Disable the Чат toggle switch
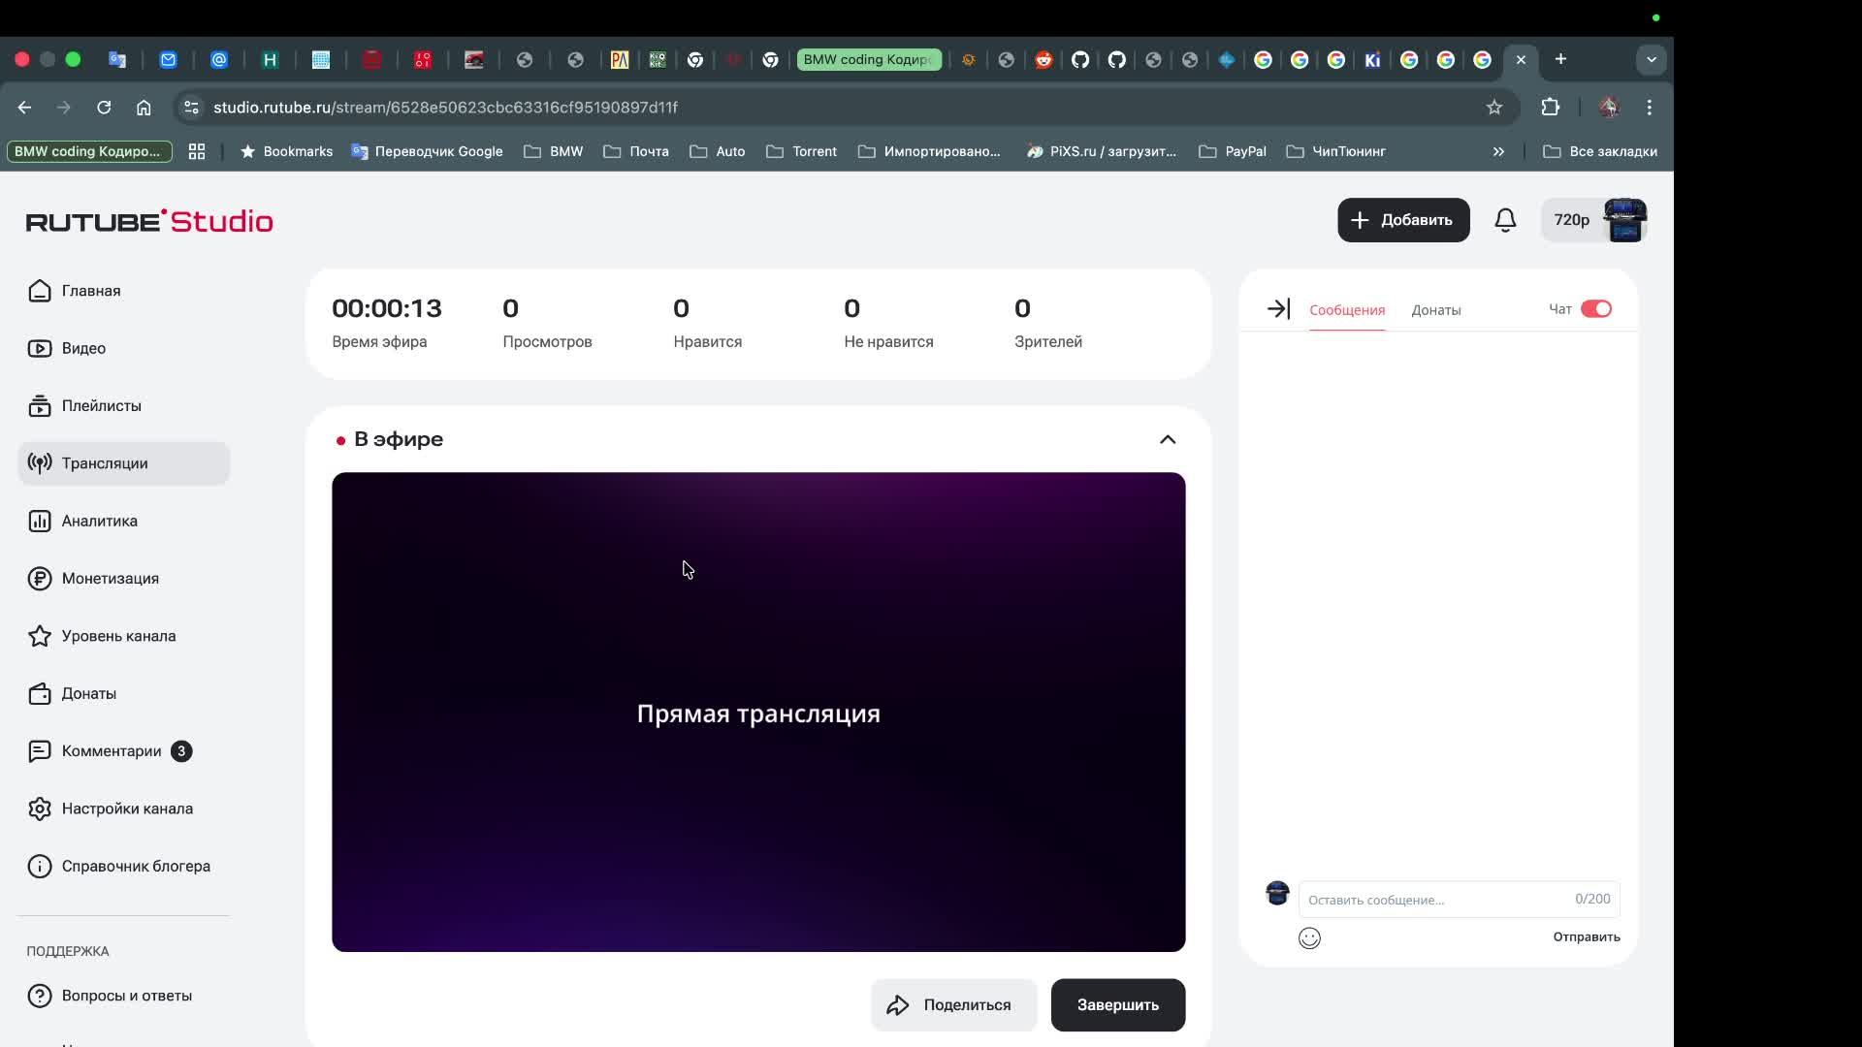Image resolution: width=1862 pixels, height=1047 pixels. coord(1596,308)
